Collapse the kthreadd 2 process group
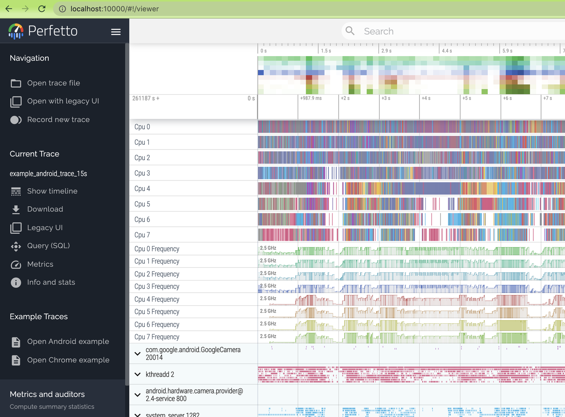 point(137,374)
